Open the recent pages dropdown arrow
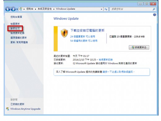161x121 pixels. coord(17,9)
